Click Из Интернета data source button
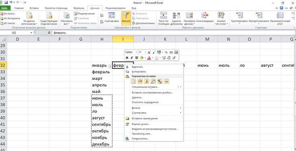Image resolution: width=296 pixels, height=151 pixels. (x=10, y=18)
